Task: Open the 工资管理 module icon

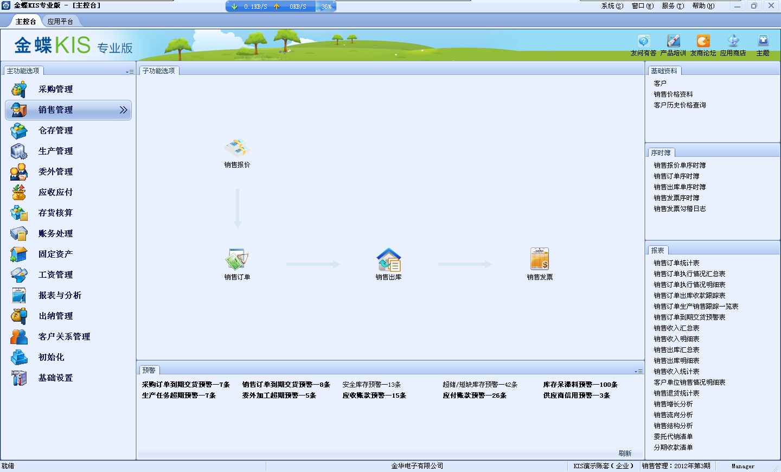Action: coord(19,275)
